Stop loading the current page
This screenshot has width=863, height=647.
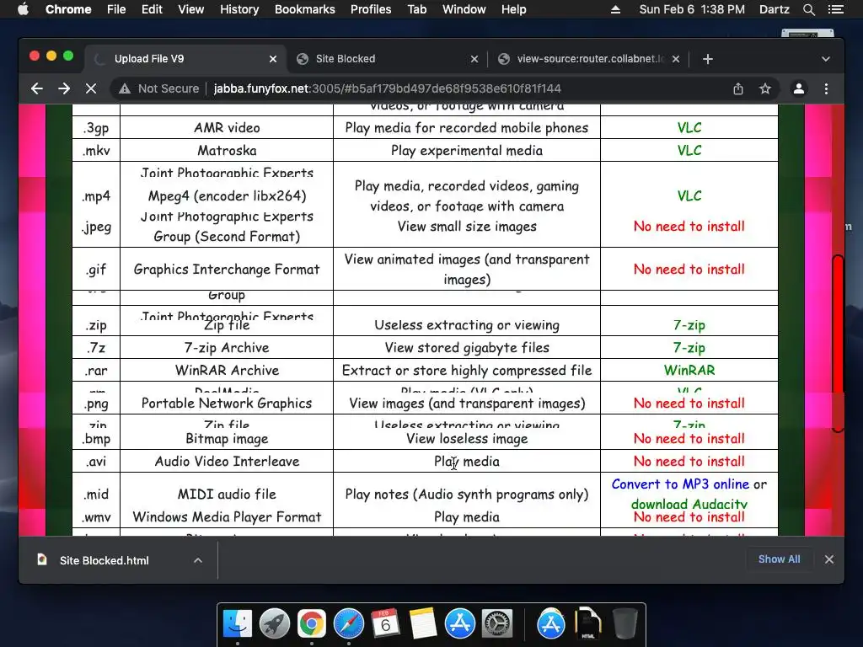(x=91, y=88)
